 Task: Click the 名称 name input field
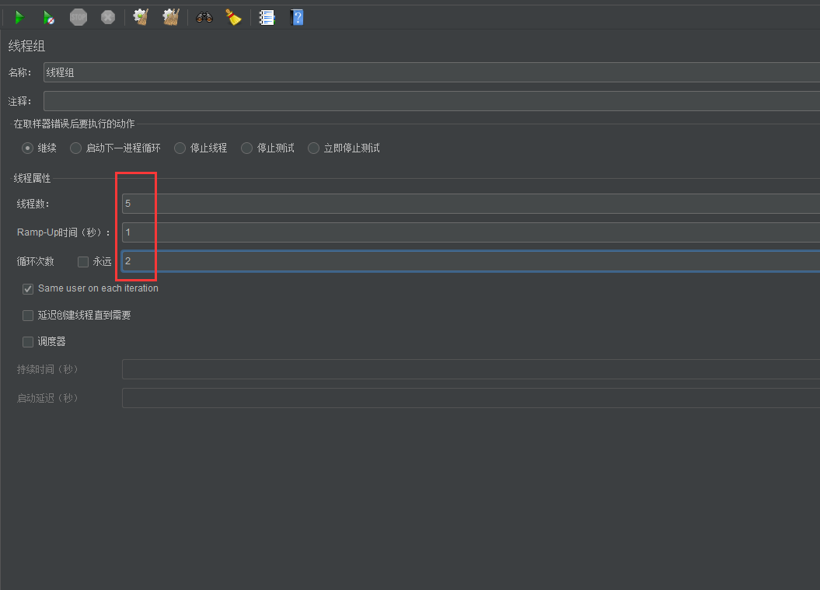(431, 73)
